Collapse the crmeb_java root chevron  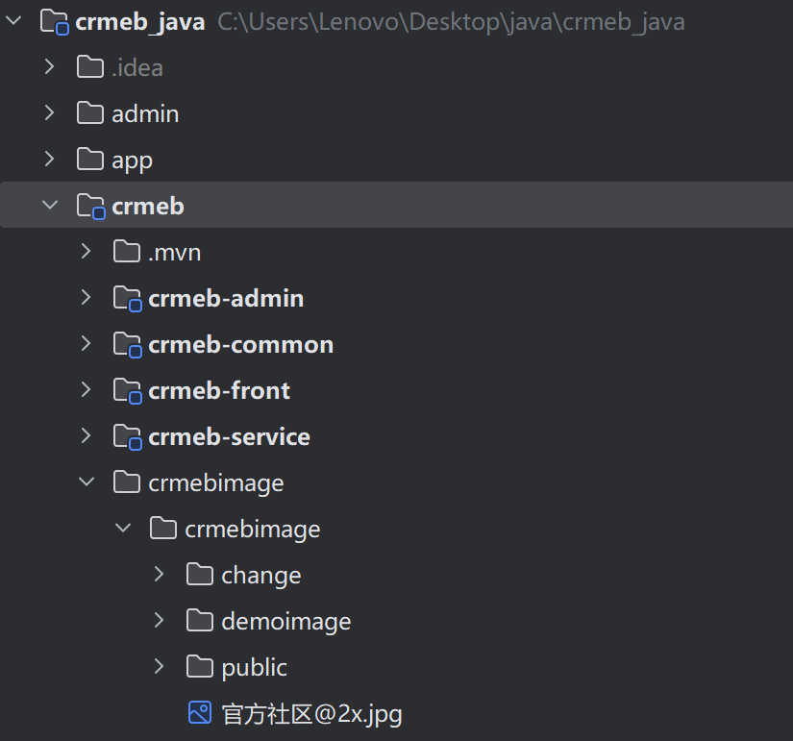click(x=13, y=21)
